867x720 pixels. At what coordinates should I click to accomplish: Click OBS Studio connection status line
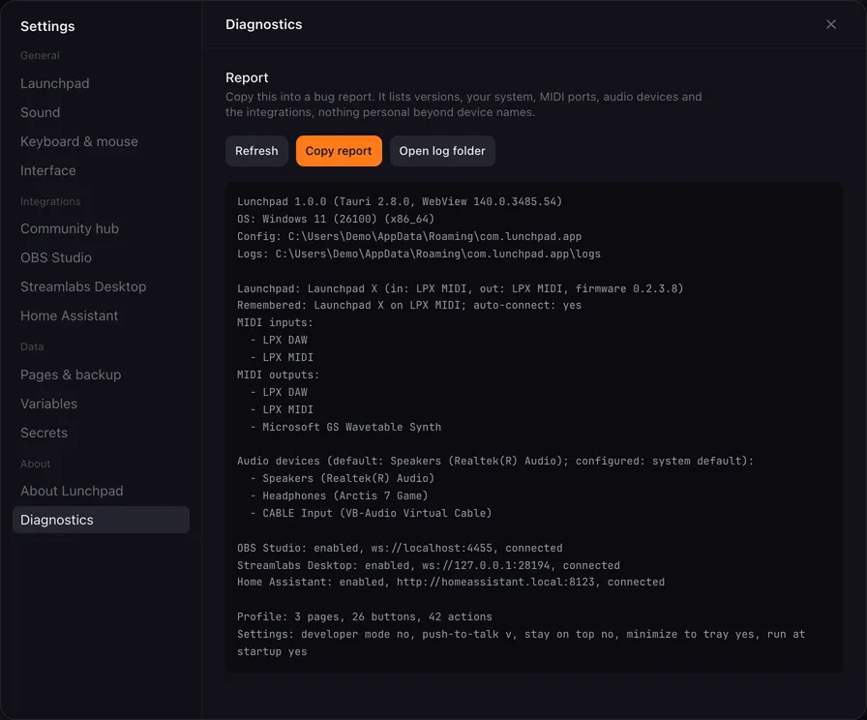pyautogui.click(x=400, y=548)
